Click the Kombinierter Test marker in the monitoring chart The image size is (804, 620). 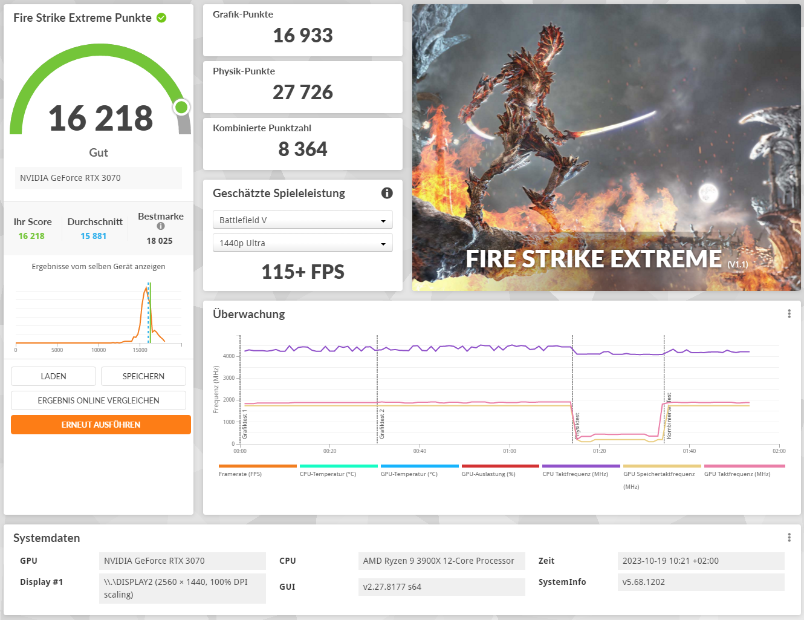point(669,416)
